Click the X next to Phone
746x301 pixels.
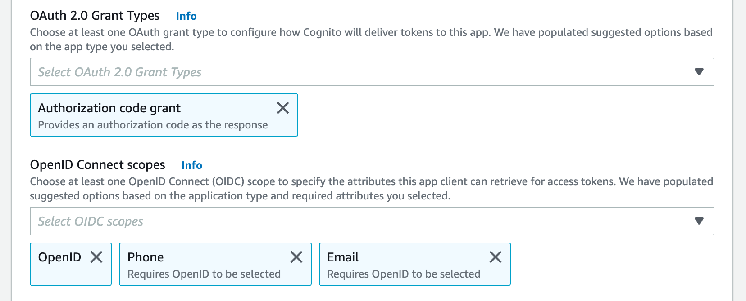click(297, 257)
